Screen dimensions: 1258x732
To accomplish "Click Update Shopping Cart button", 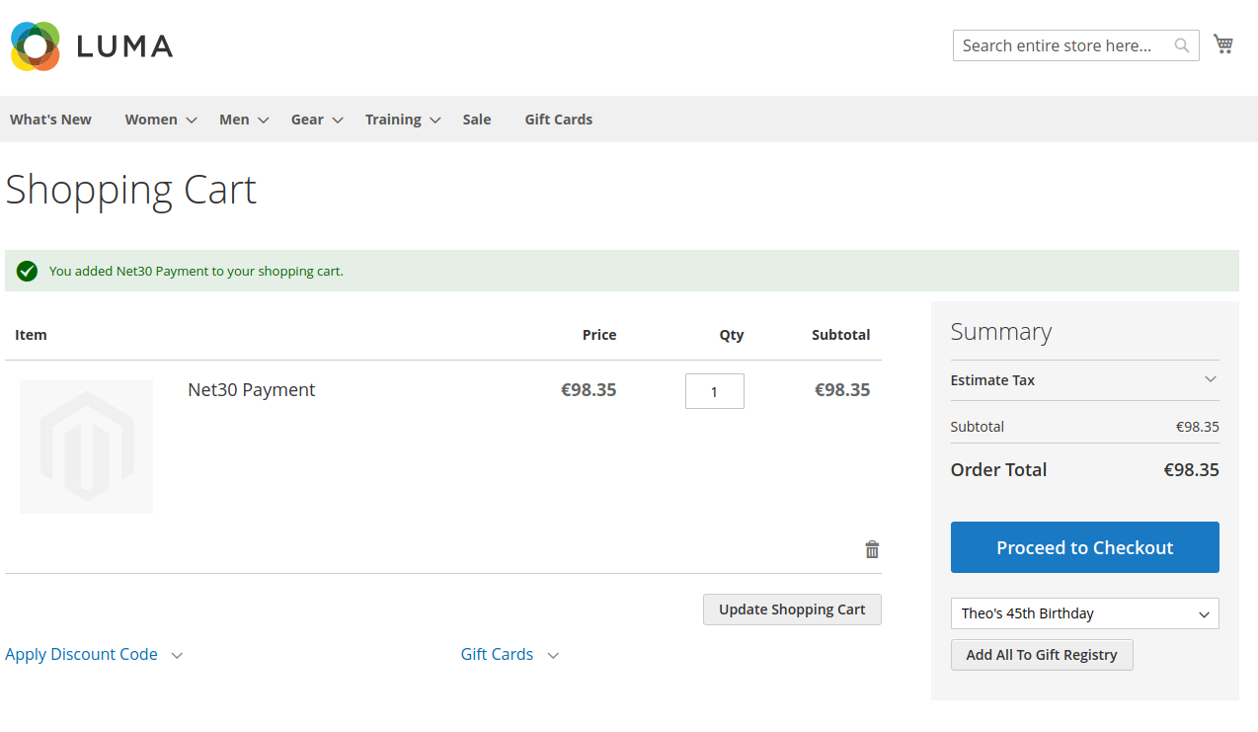I will [792, 610].
